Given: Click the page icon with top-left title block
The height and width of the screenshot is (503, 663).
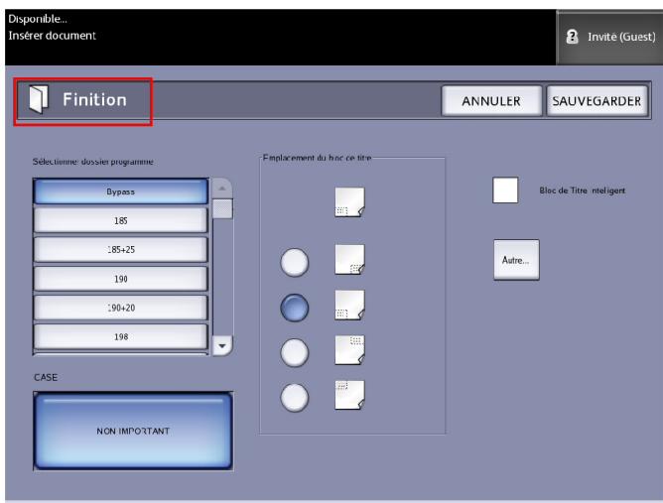Looking at the screenshot, I should pyautogui.click(x=349, y=393).
